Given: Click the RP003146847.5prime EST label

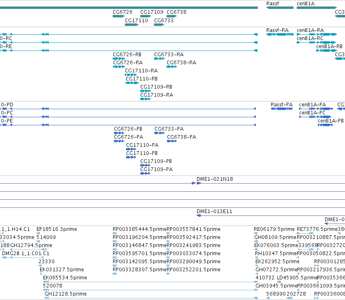Looking at the screenshot, I should (x=139, y=245).
